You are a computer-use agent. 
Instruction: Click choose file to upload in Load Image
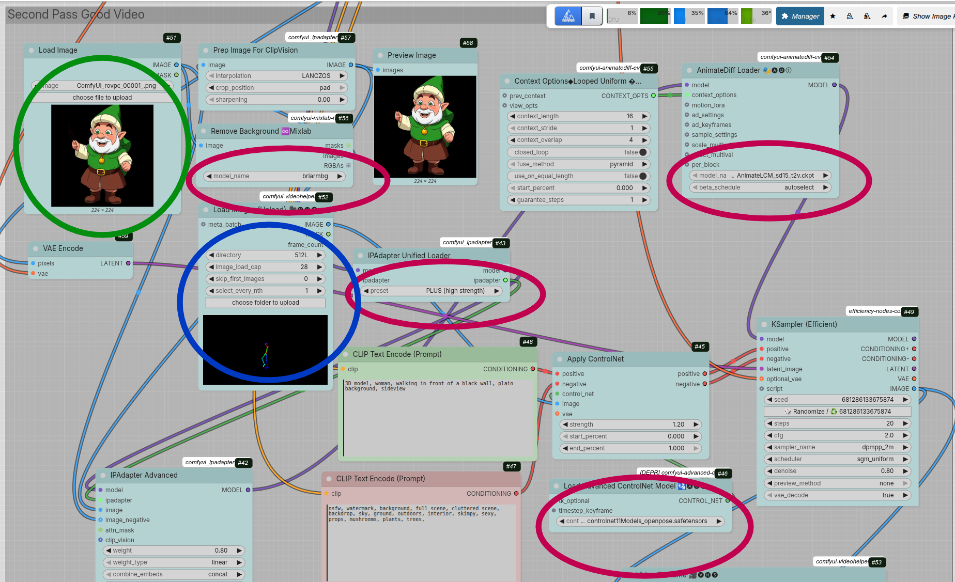(x=102, y=98)
